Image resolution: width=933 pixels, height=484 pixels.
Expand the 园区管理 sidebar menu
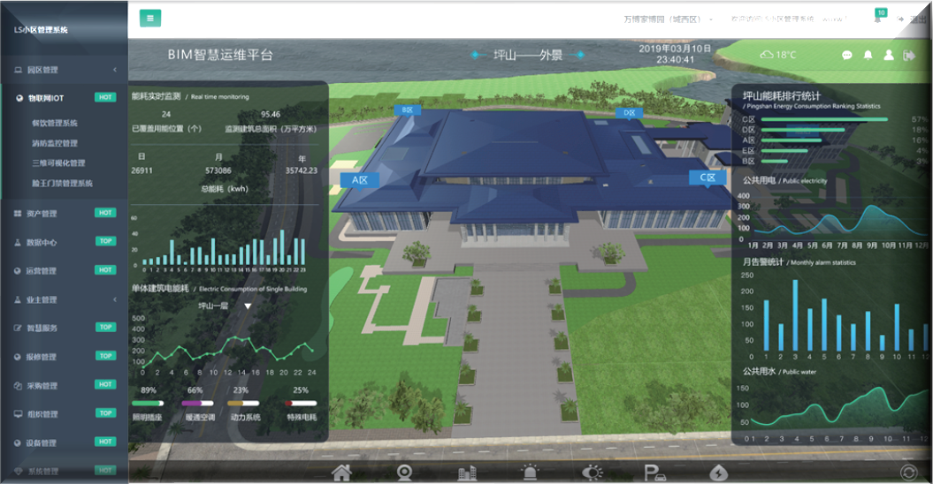point(64,70)
